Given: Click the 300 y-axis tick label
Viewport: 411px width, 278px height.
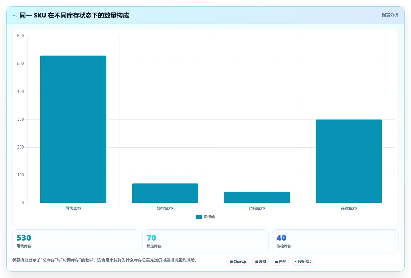Looking at the screenshot, I should 21,119.
